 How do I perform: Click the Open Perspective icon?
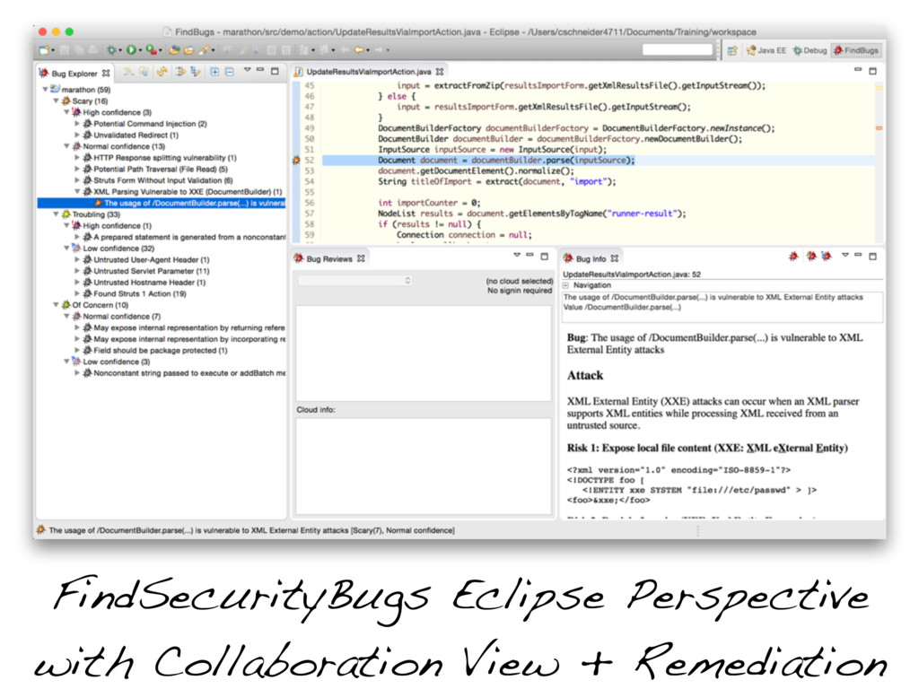tap(732, 50)
